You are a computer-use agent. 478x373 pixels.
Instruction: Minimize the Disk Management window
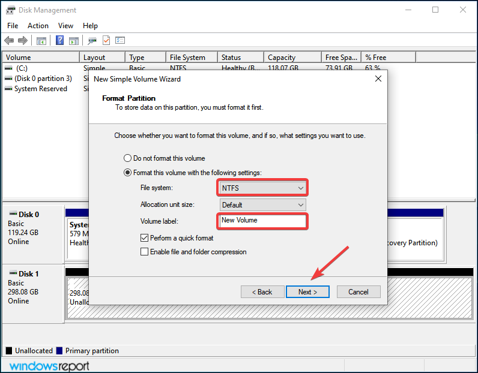pyautogui.click(x=408, y=10)
